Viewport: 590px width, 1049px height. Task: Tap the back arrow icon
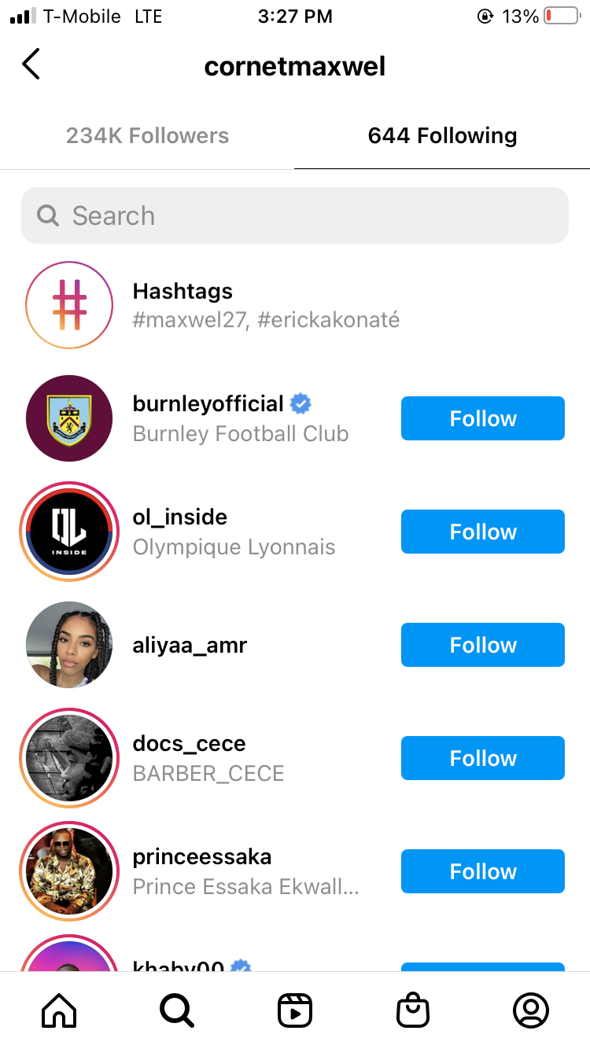coord(31,64)
